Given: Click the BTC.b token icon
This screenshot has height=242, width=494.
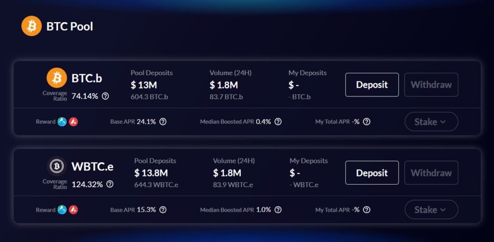Looking at the screenshot, I should (57, 78).
